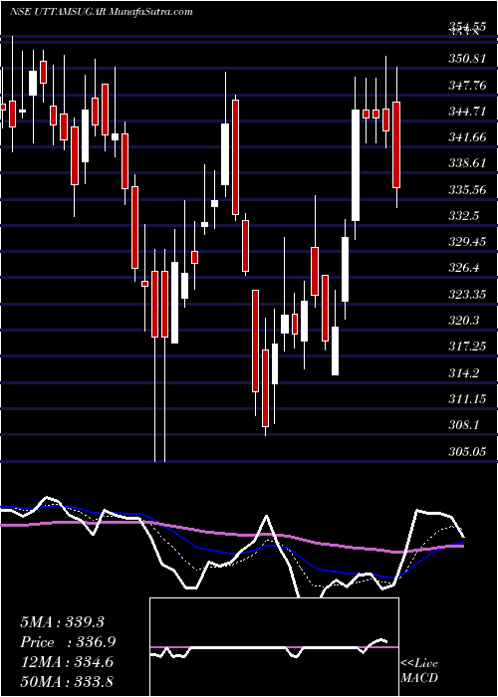The width and height of the screenshot is (498, 697).
Task: Click the 335.56 price axis label
Action: click(x=467, y=190)
